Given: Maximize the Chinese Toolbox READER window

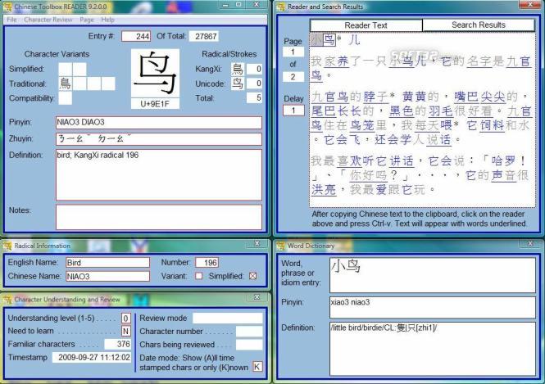Looking at the screenshot, I should pyautogui.click(x=238, y=5).
